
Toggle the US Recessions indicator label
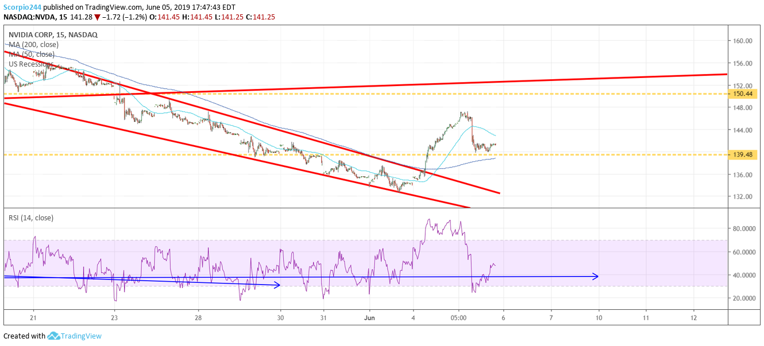pyautogui.click(x=31, y=64)
